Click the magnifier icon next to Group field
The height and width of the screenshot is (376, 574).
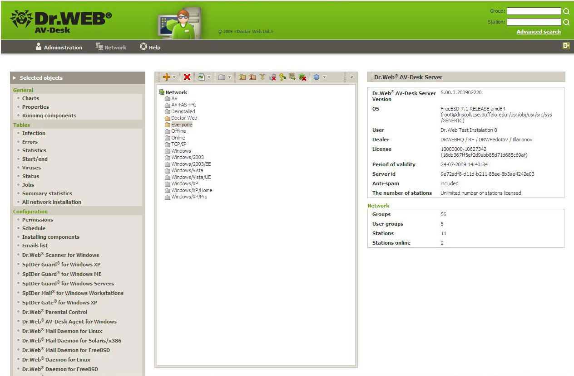tap(566, 11)
